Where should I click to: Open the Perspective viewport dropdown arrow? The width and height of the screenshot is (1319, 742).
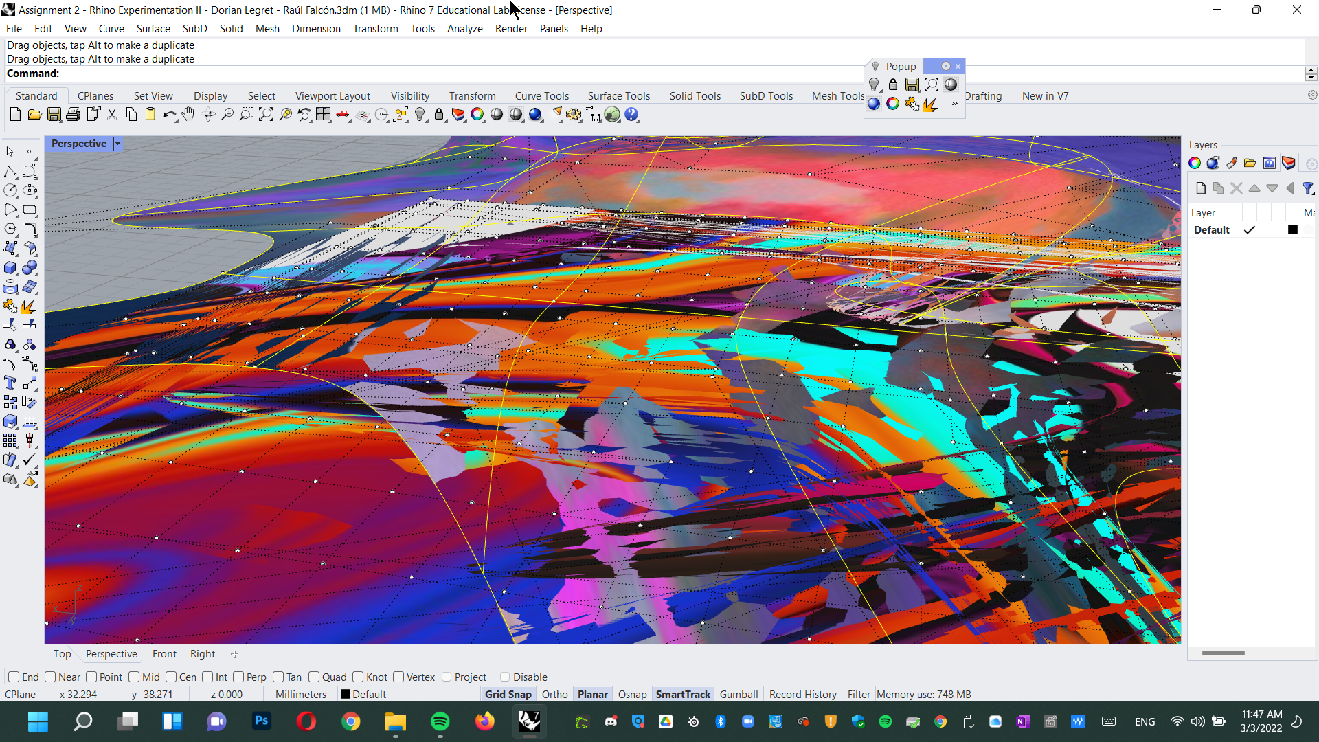point(117,144)
